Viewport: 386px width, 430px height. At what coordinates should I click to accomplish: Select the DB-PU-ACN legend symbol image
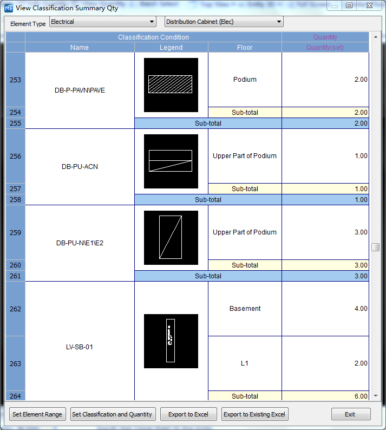(171, 161)
